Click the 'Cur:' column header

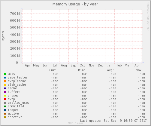[53, 70]
